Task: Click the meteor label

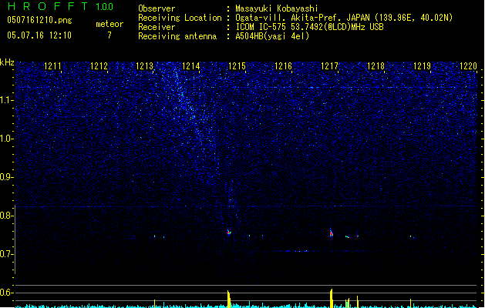Action: pyautogui.click(x=109, y=24)
